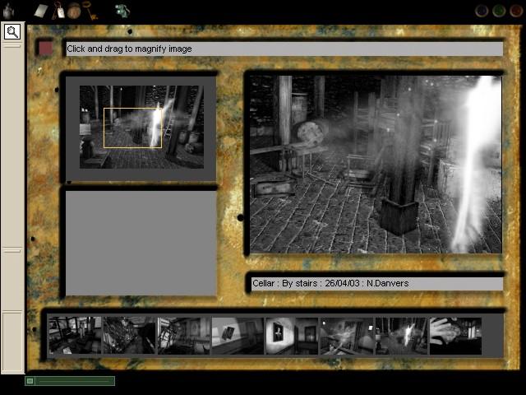Click the photo caption 'Cellar : By stairs' field

pyautogui.click(x=376, y=283)
